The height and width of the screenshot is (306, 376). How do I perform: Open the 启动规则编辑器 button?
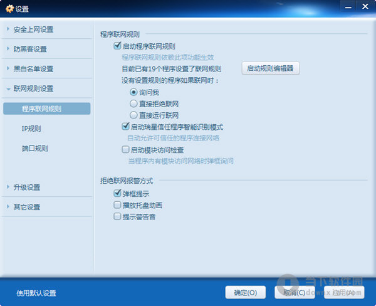pos(271,68)
